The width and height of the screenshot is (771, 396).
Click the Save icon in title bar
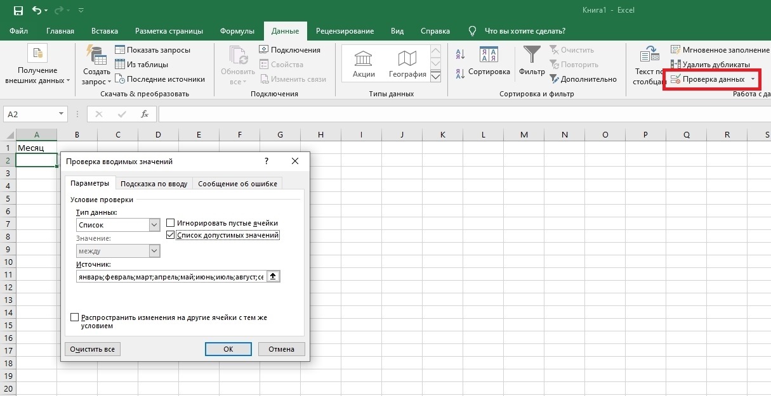pos(18,11)
